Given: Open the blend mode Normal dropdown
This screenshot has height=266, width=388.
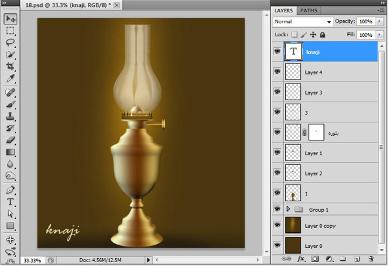Looking at the screenshot, I should [x=303, y=21].
